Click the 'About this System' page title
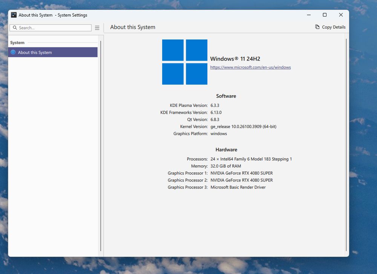 [x=133, y=27]
